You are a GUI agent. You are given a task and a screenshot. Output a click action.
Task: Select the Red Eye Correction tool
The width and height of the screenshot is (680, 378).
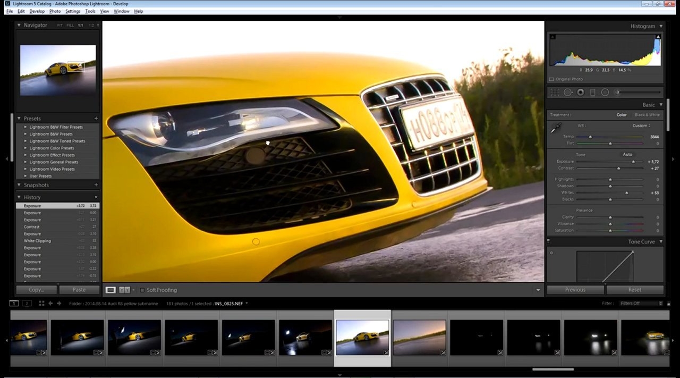click(x=581, y=93)
